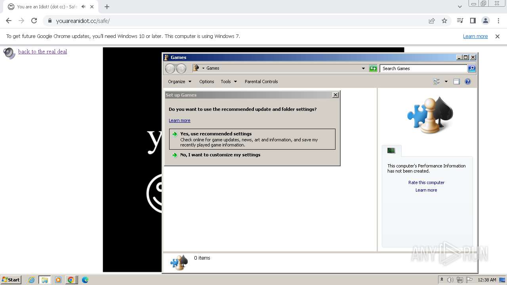
Task: Close the You are an Idiot tab
Action: [x=92, y=7]
